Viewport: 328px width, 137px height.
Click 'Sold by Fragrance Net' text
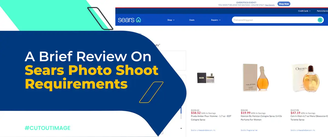click(249, 130)
